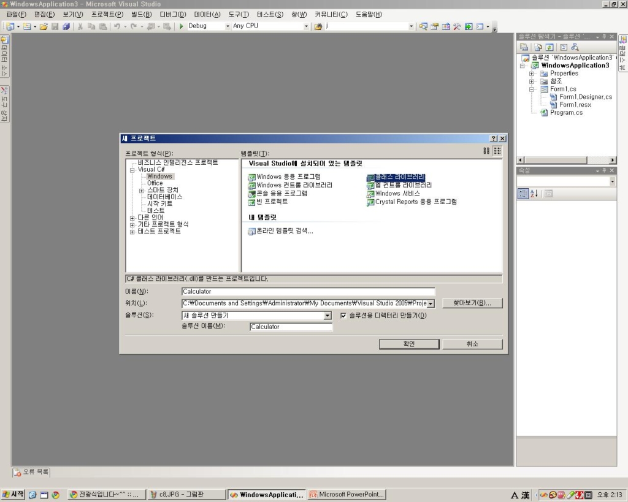Click the 이름 name input field
628x502 pixels.
click(x=308, y=292)
